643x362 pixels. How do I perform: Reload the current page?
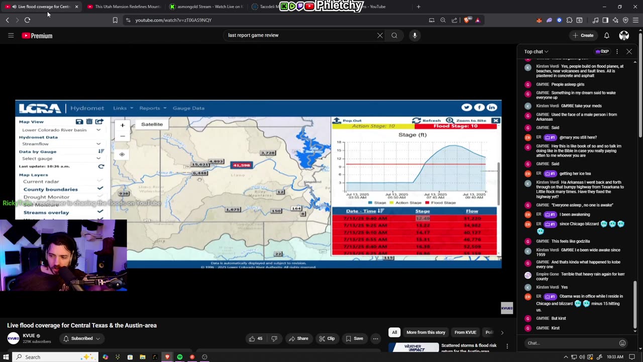(x=27, y=20)
